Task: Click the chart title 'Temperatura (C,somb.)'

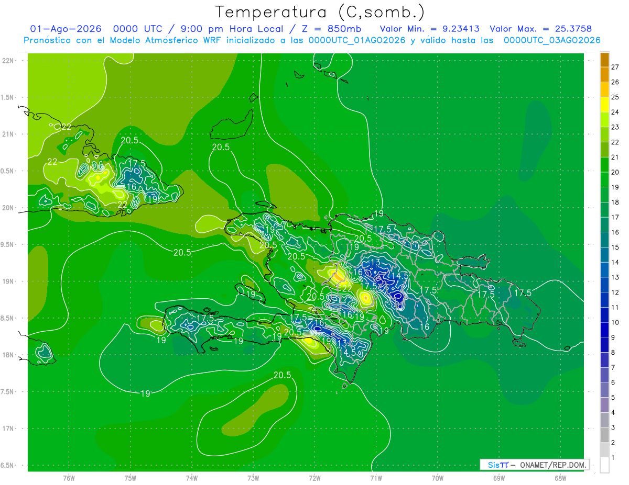Action: (320, 12)
